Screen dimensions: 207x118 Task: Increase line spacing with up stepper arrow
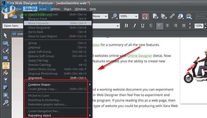pyautogui.click(x=205, y=24)
